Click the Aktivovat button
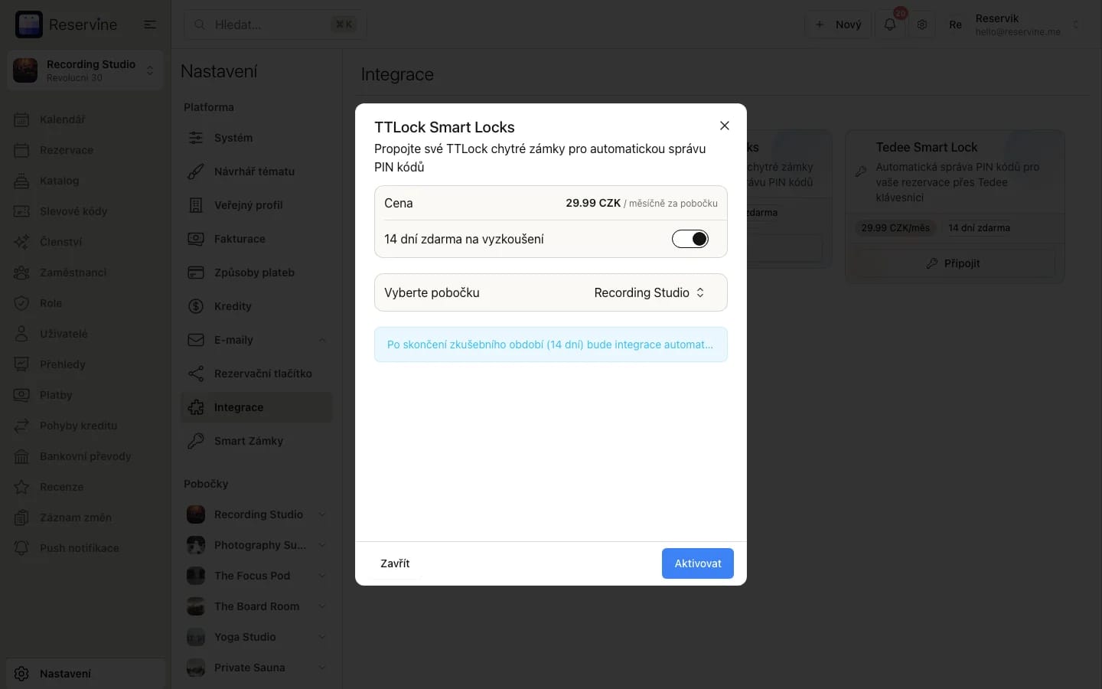1102x689 pixels. click(697, 563)
